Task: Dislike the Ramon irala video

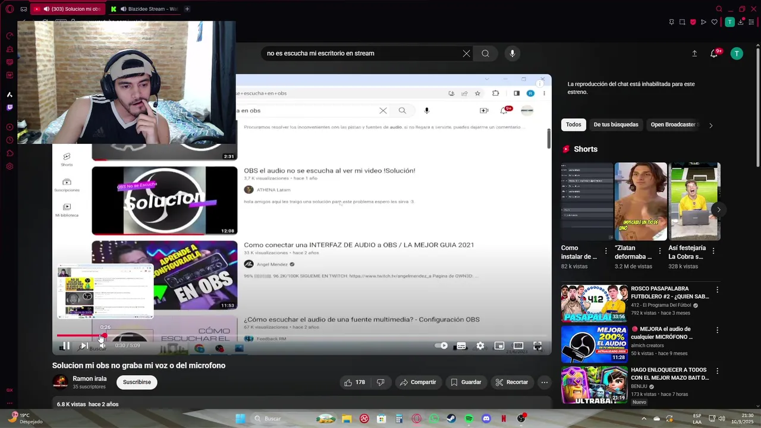Action: (380, 382)
